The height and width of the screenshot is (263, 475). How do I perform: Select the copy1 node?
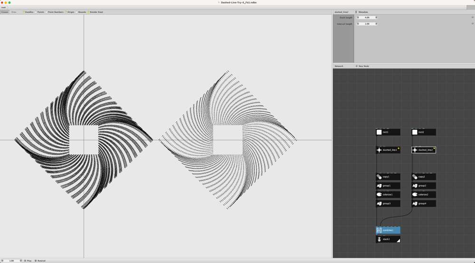point(388,176)
